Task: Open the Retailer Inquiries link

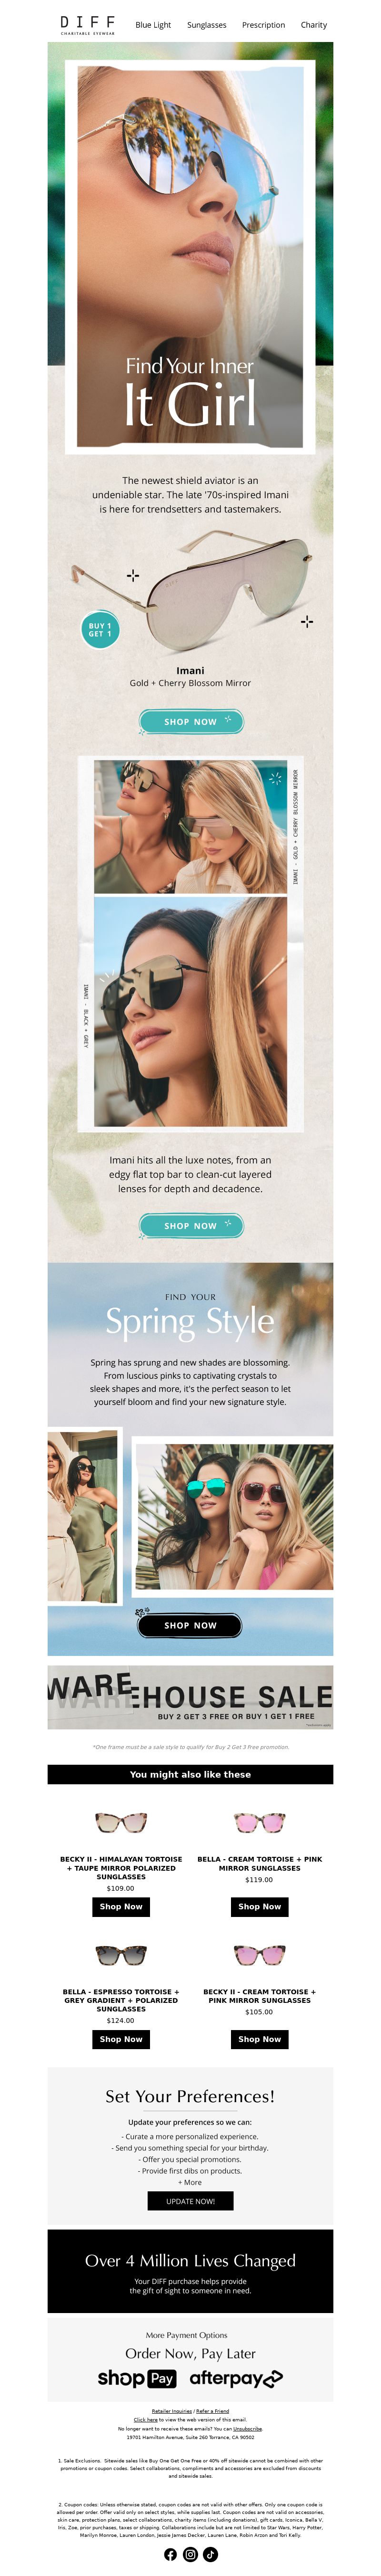Action: click(x=171, y=2411)
